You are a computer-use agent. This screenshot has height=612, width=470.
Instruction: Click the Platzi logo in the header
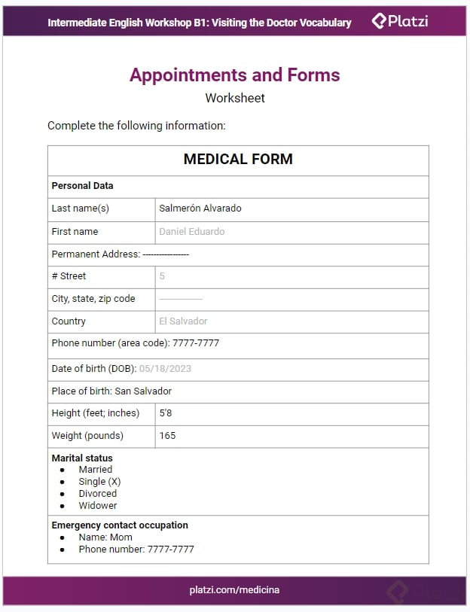(x=400, y=21)
